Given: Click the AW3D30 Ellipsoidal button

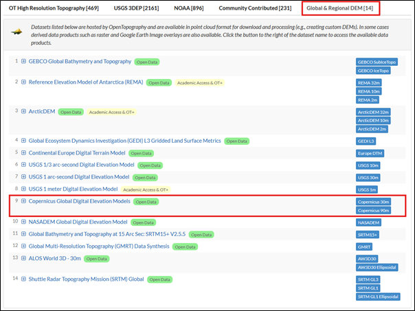Looking at the screenshot, I should tap(377, 267).
